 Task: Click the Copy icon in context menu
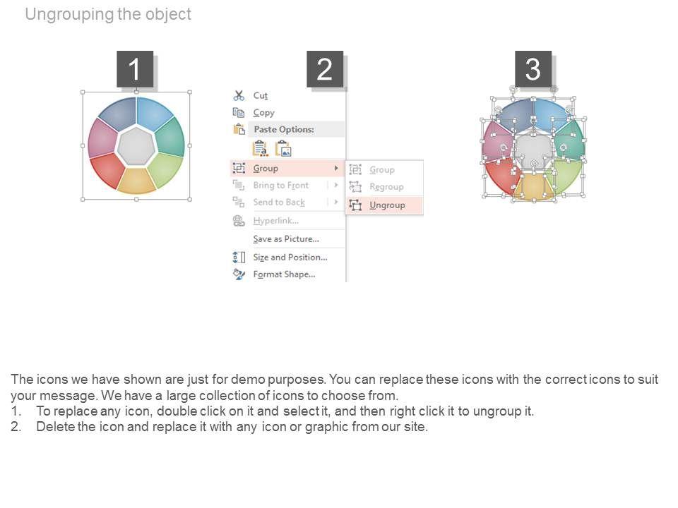239,112
